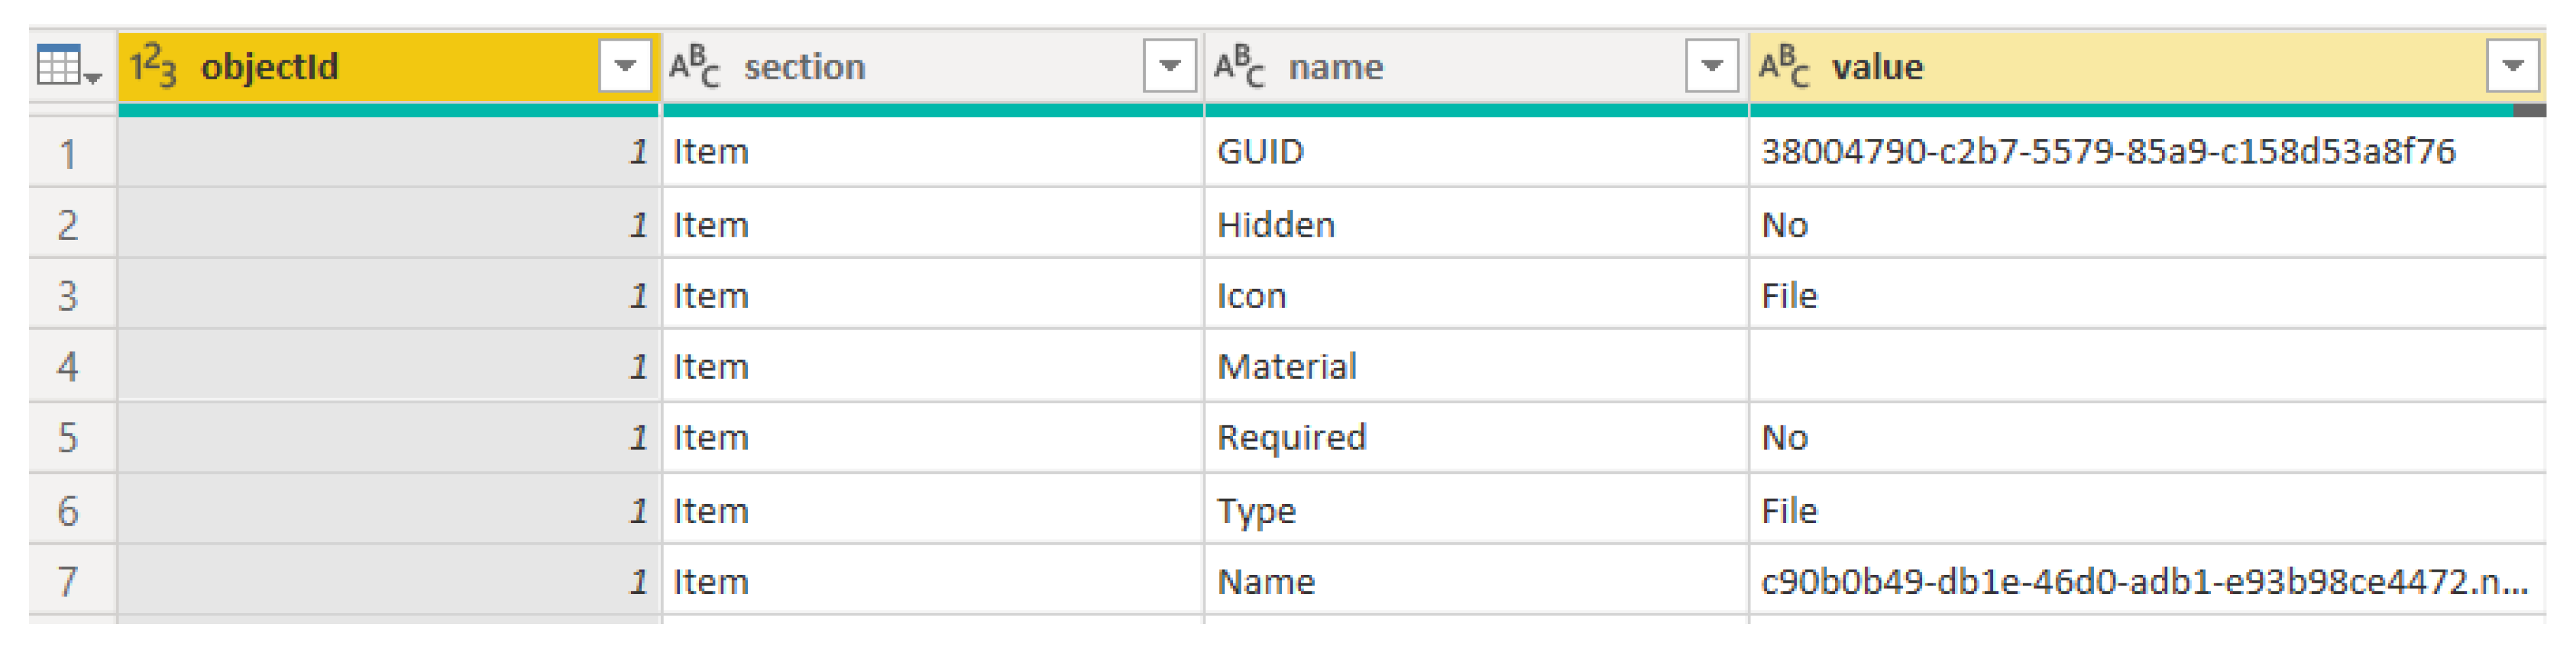Click the value column text type icon
2576x647 pixels.
tap(1784, 67)
